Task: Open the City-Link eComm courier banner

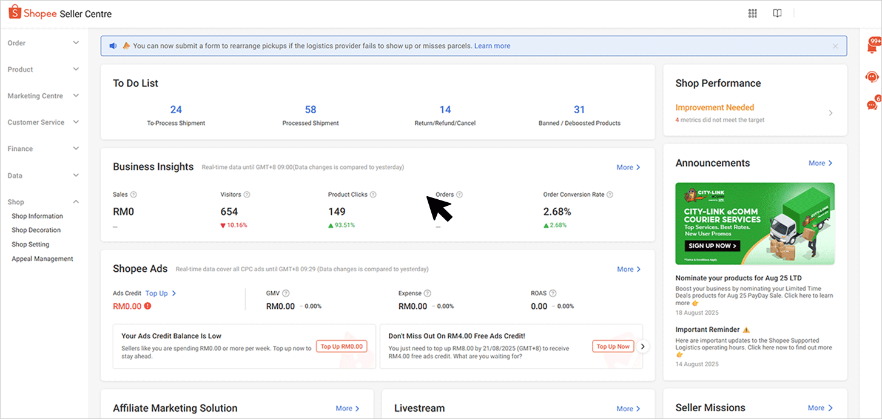Action: click(755, 223)
